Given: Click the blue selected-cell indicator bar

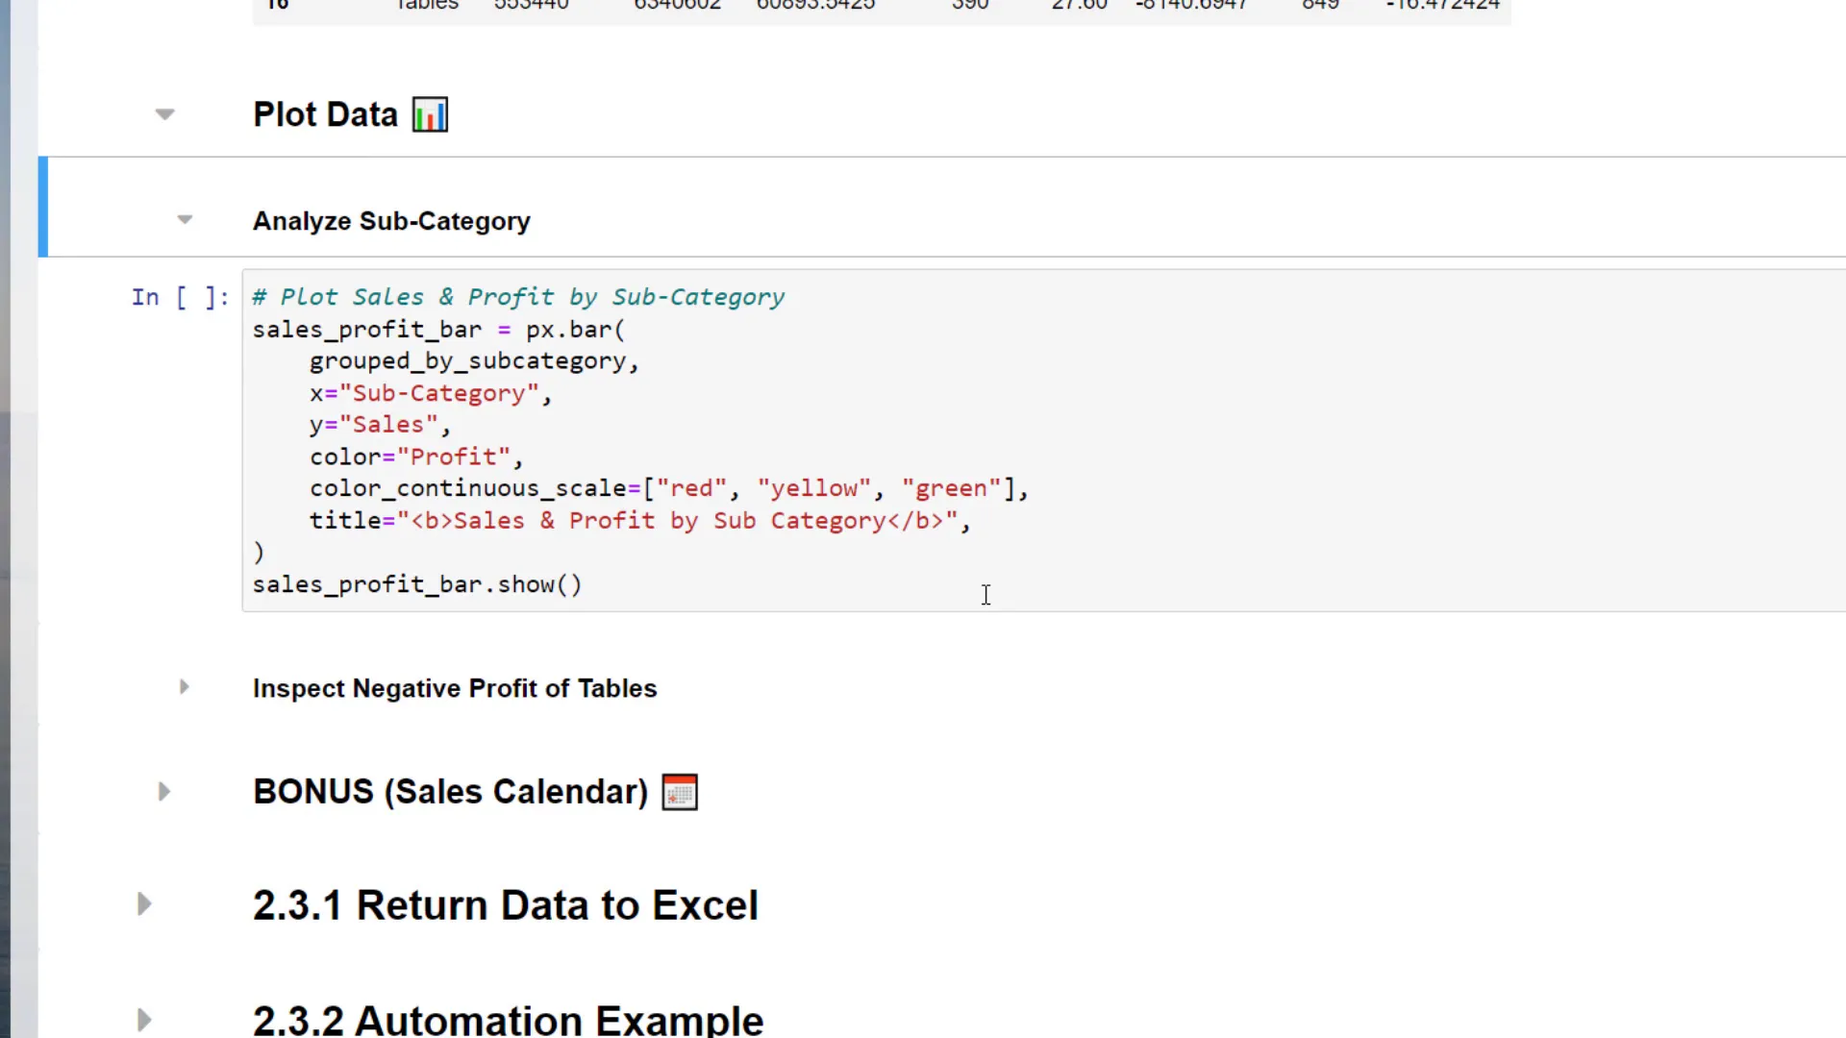Looking at the screenshot, I should click(42, 207).
